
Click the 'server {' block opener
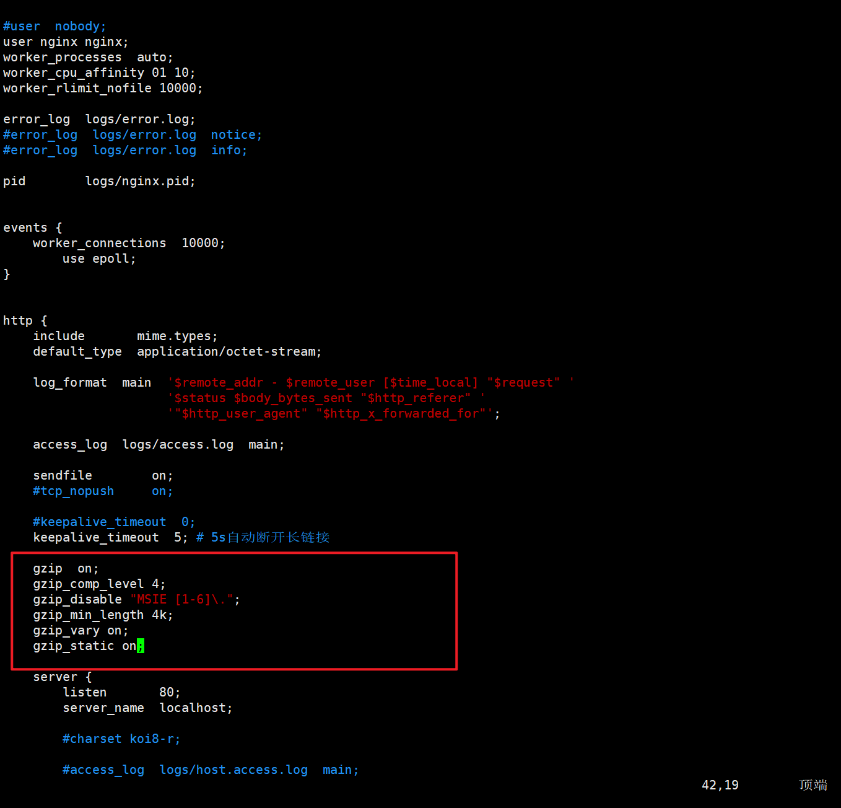pos(63,677)
